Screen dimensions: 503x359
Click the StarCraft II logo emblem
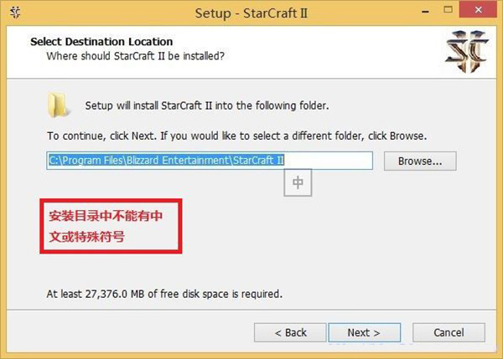[x=467, y=51]
